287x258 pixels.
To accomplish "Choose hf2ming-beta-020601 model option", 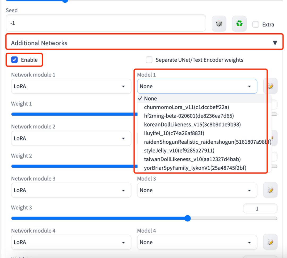I will [204, 116].
